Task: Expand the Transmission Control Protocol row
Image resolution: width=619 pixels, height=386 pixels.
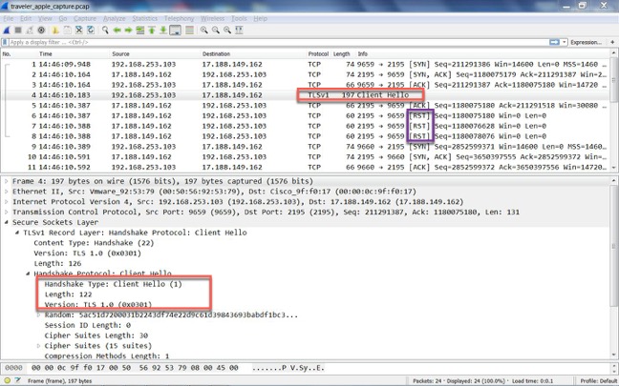Action: coord(7,212)
